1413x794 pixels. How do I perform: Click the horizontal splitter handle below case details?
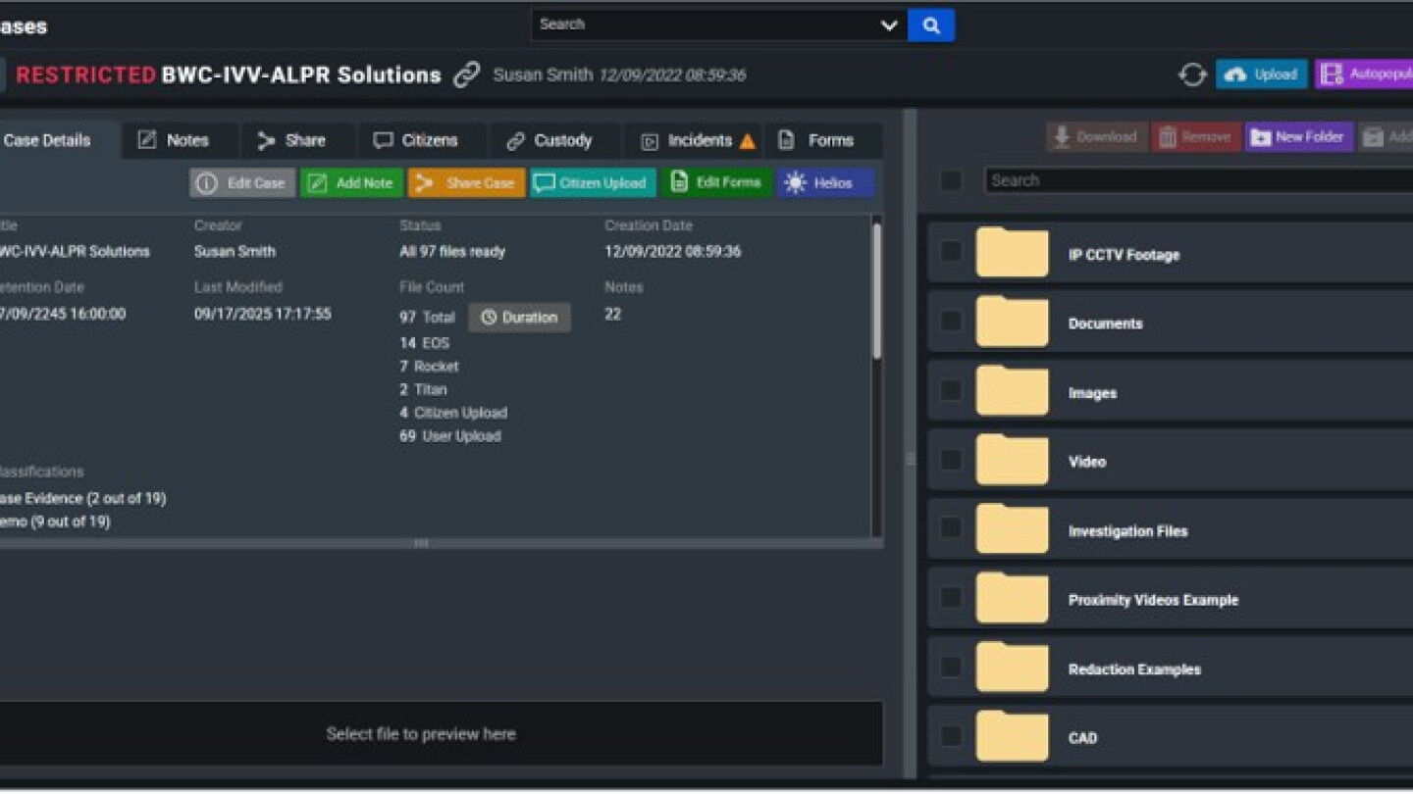coord(421,543)
